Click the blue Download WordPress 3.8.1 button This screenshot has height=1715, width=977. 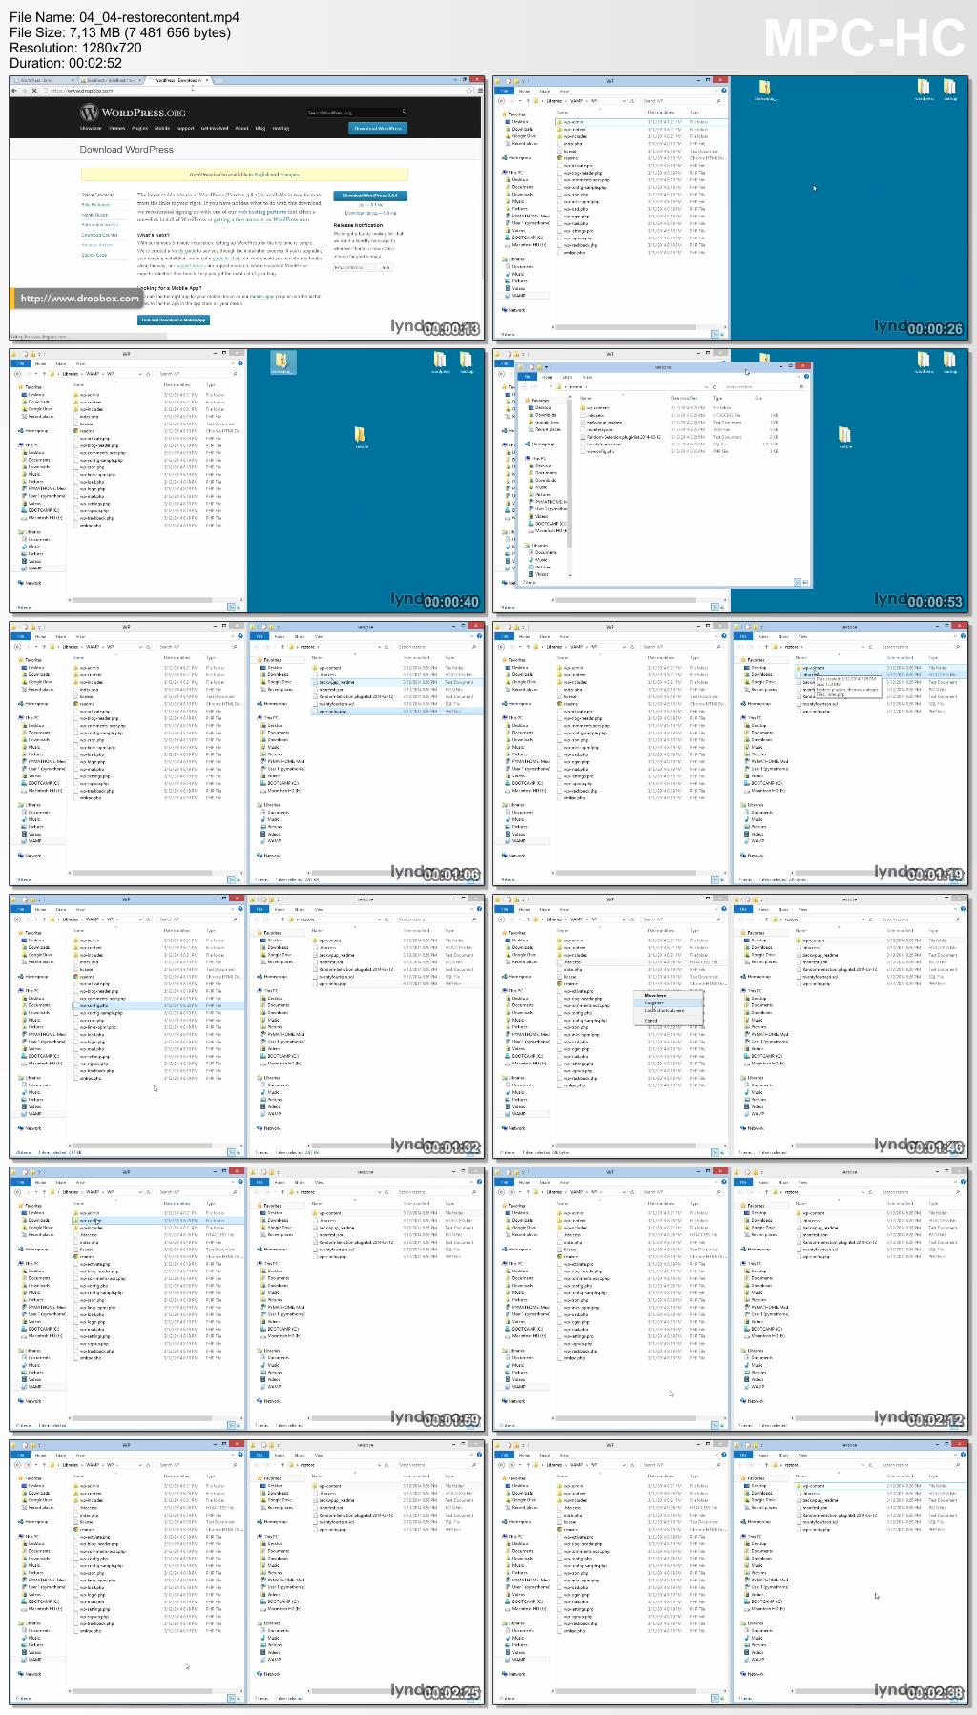point(370,196)
